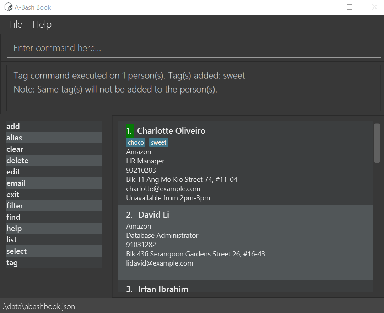Viewport: 384px width, 313px height.
Task: Maximize the A-Bash Book window
Action: [349, 7]
